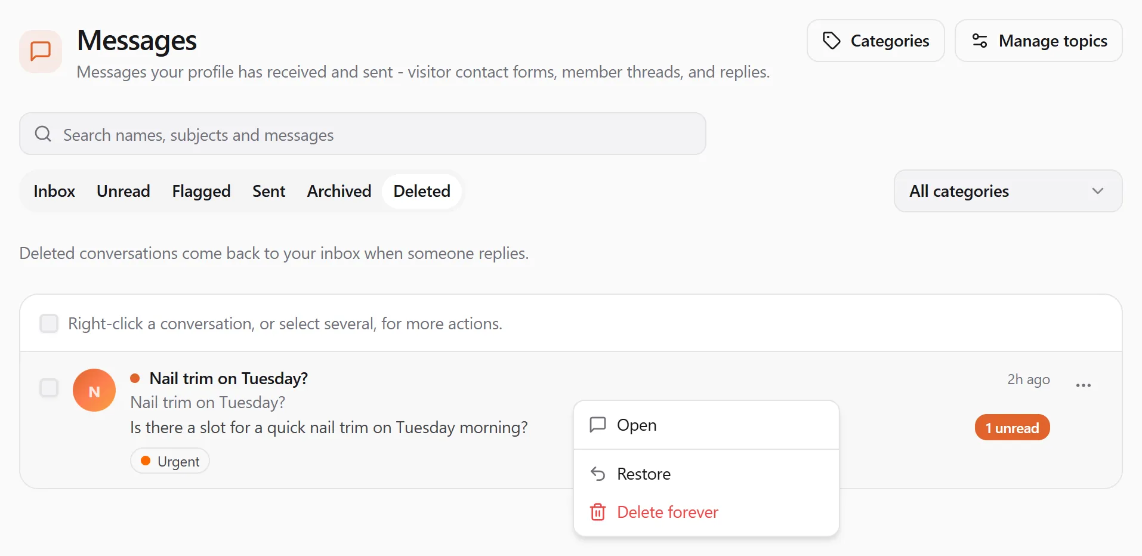The height and width of the screenshot is (556, 1142).
Task: Click the 1 unread badge
Action: click(x=1012, y=427)
